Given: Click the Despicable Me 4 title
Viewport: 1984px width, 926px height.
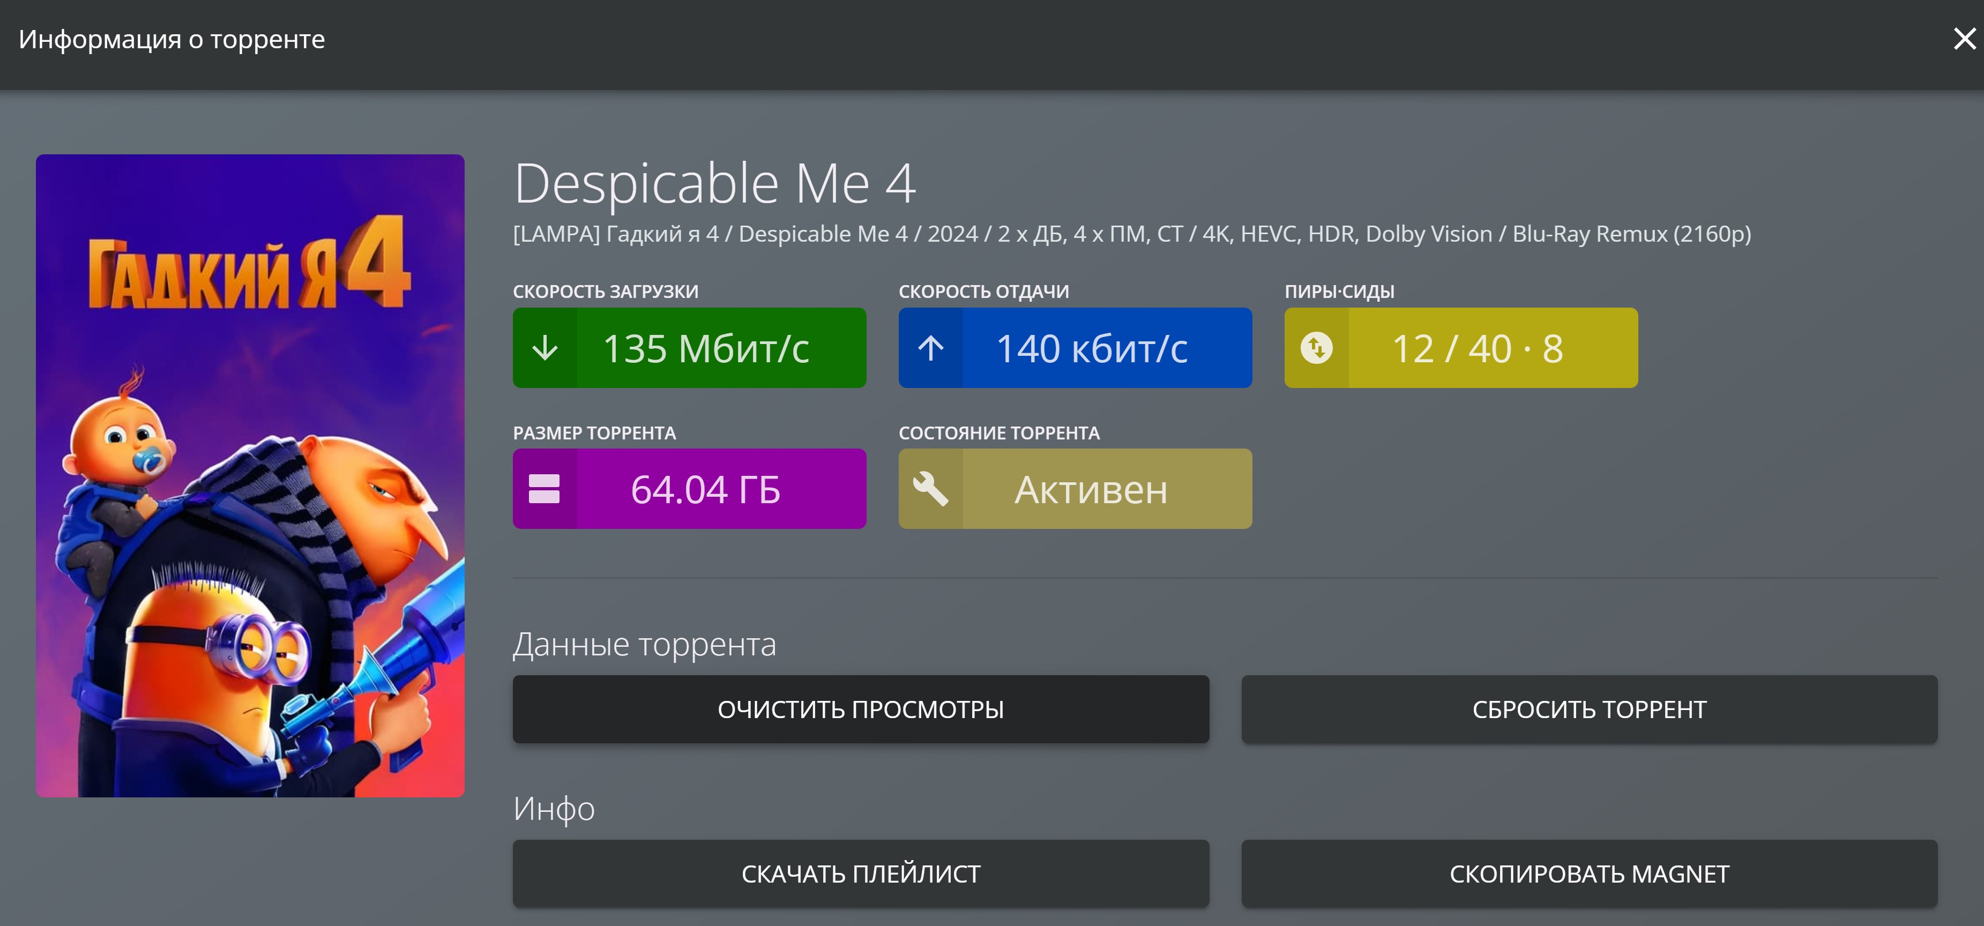Looking at the screenshot, I should [715, 184].
